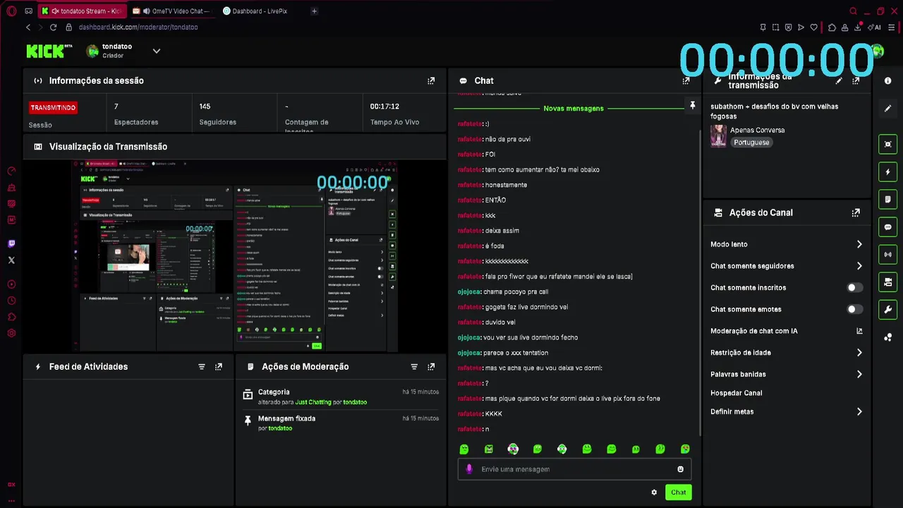
Task: Open Opera easy setup menu icon
Action: [892, 28]
